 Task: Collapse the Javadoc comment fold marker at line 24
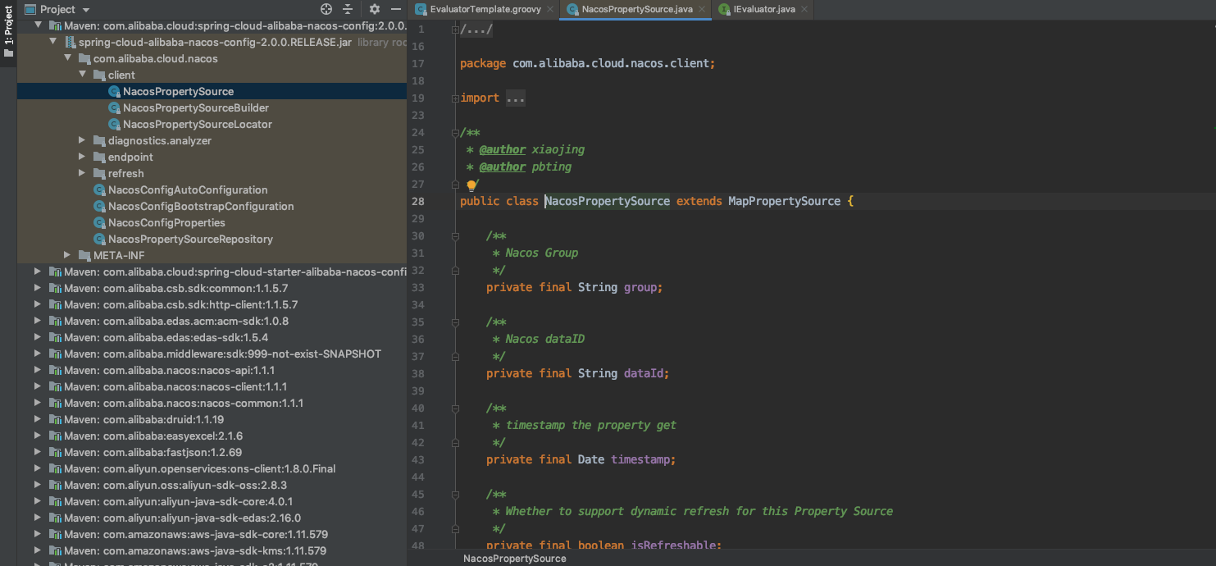click(x=454, y=132)
